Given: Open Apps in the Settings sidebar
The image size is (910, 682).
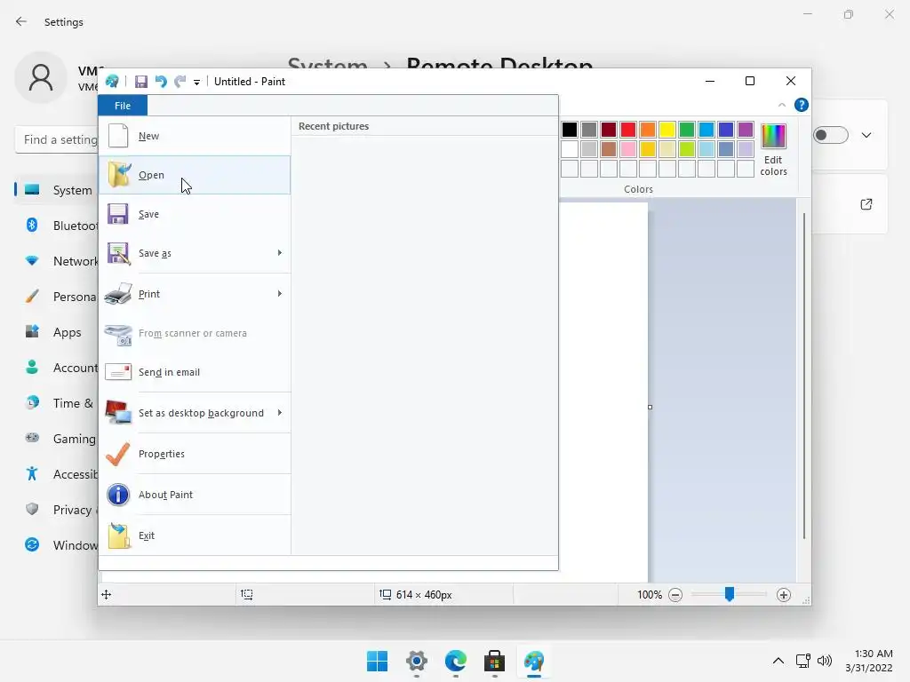Looking at the screenshot, I should coord(56,332).
